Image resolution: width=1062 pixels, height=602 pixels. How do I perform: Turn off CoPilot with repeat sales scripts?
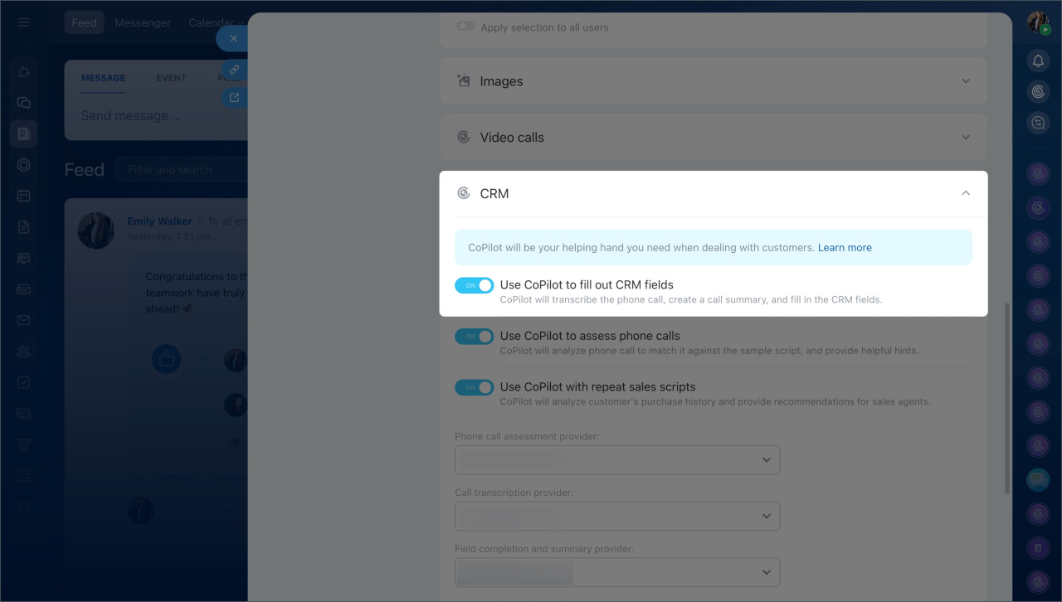474,387
